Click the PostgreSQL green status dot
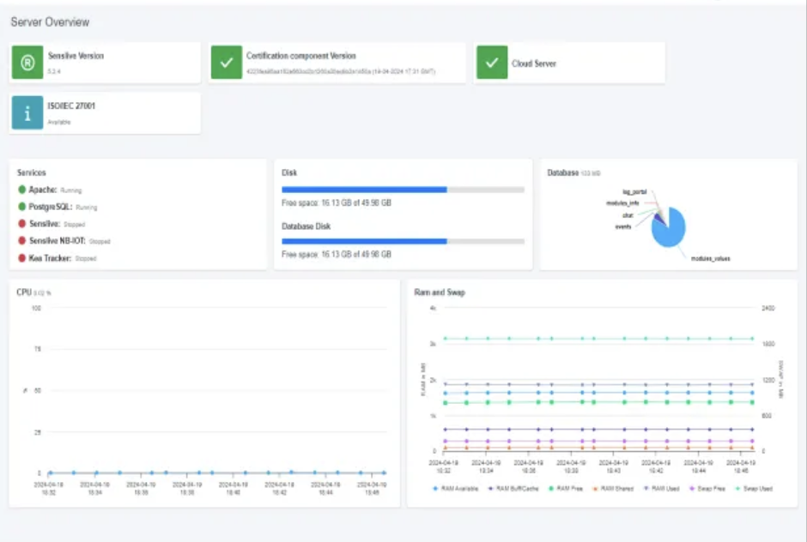Screen dimensions: 807x542 [21, 206]
